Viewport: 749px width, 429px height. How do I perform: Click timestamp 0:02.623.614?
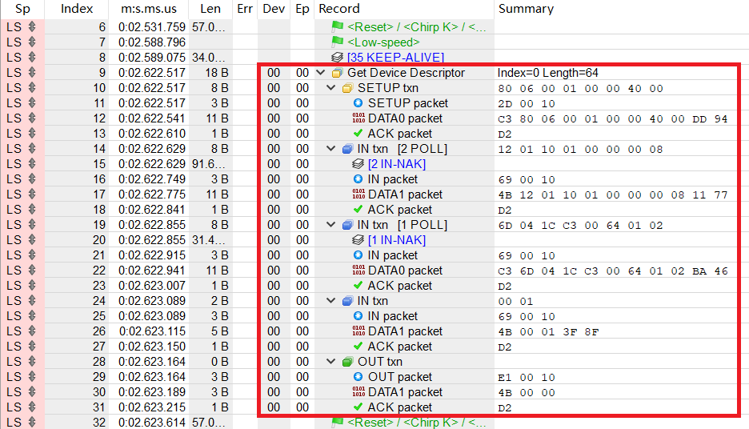click(x=152, y=423)
